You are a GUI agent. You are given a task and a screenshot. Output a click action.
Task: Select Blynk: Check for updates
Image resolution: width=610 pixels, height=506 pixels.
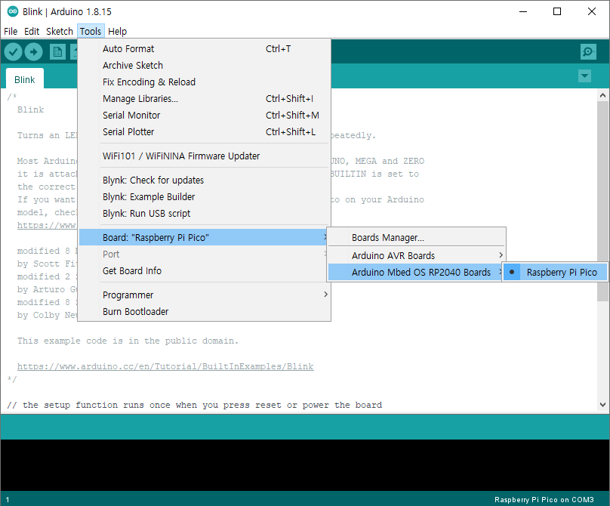[x=205, y=180]
